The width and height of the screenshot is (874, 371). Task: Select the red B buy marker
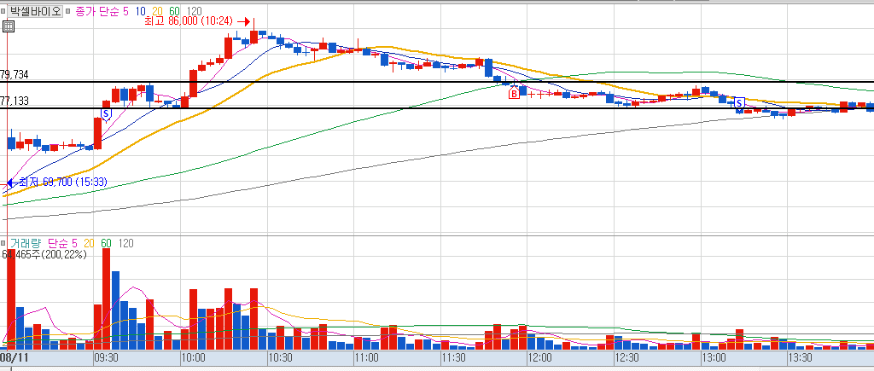514,94
